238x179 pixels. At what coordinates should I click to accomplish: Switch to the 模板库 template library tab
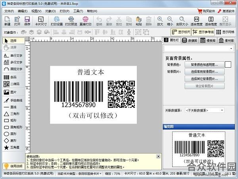(x=208, y=40)
